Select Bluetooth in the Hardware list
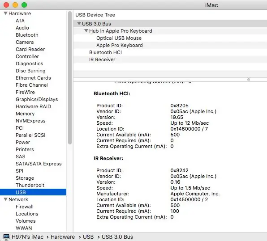Viewport: 267px width, 241px height. pos(27,35)
